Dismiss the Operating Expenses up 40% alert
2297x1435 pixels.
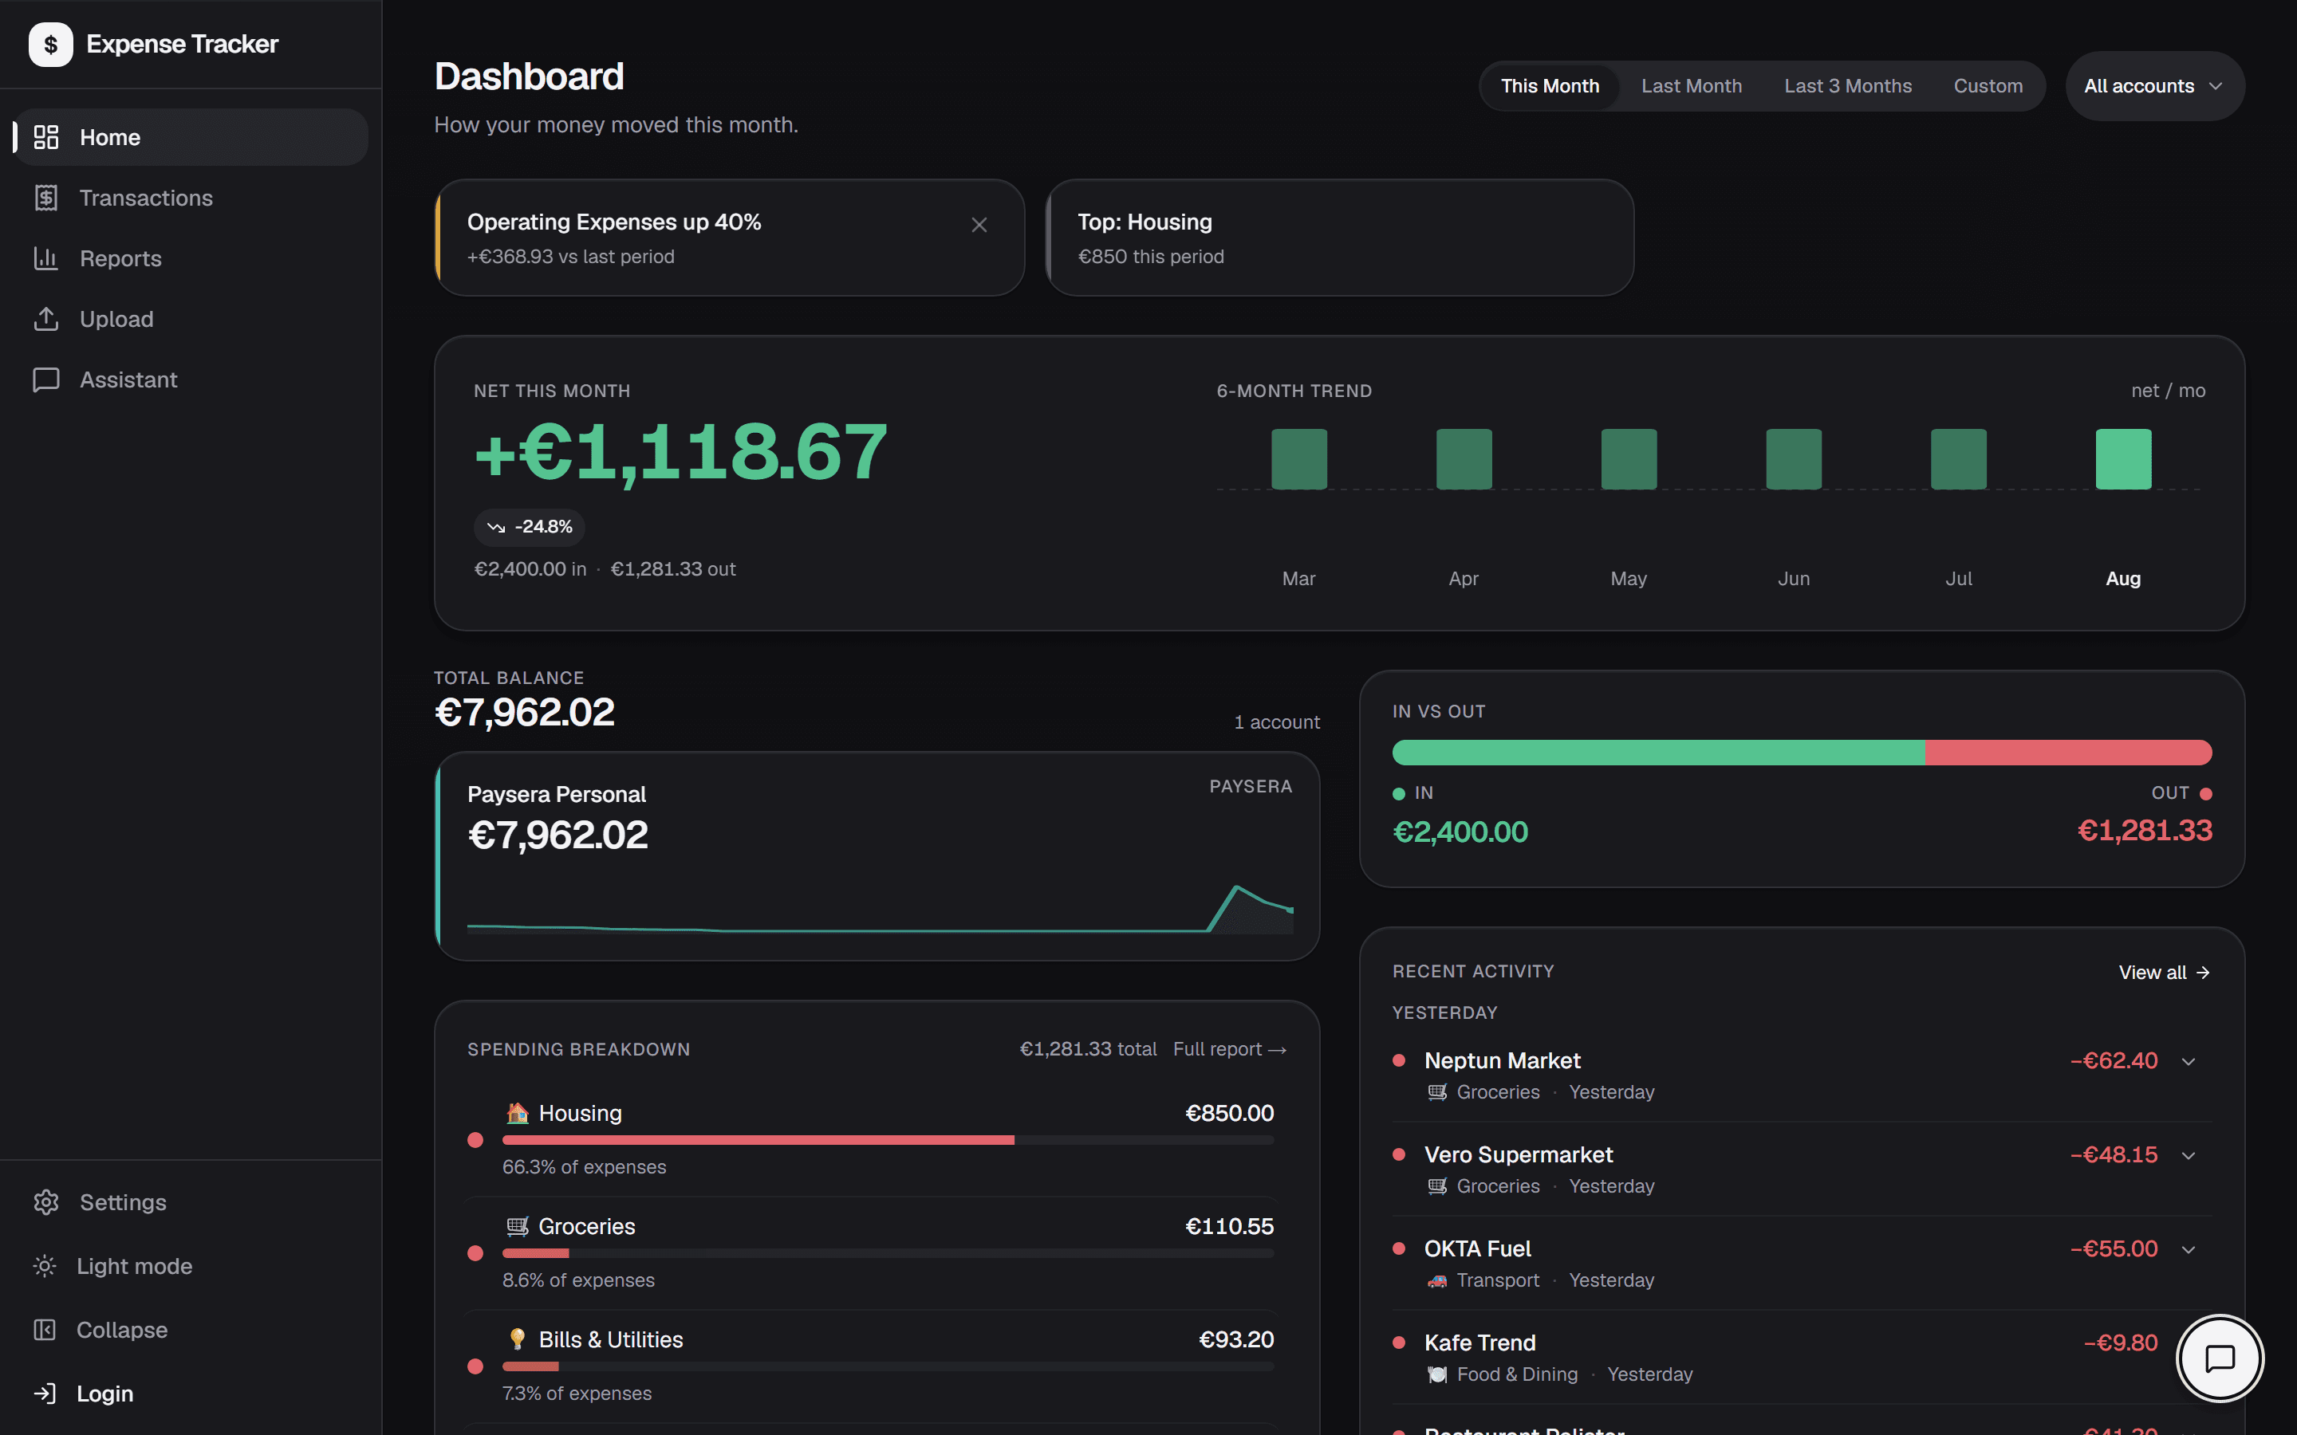[979, 225]
